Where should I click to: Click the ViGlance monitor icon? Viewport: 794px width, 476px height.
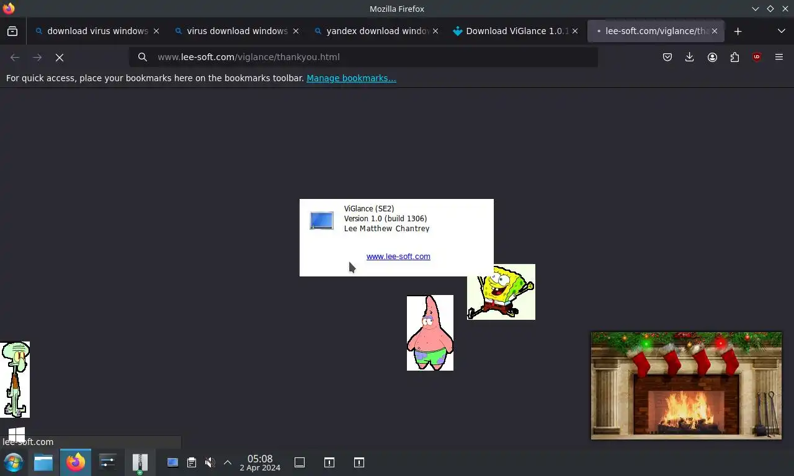pyautogui.click(x=321, y=221)
